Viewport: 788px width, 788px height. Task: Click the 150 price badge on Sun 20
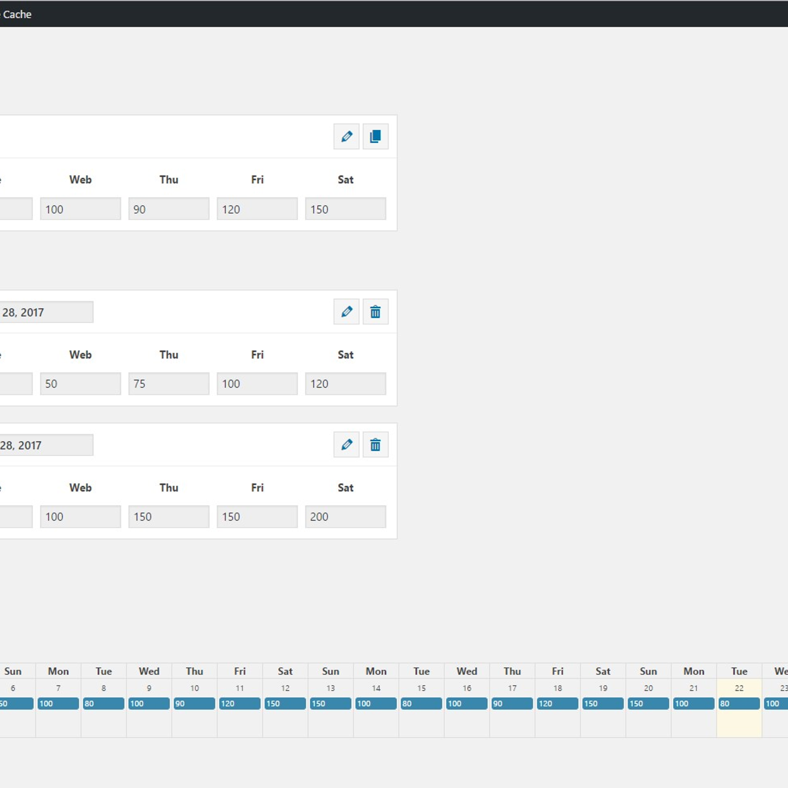648,703
